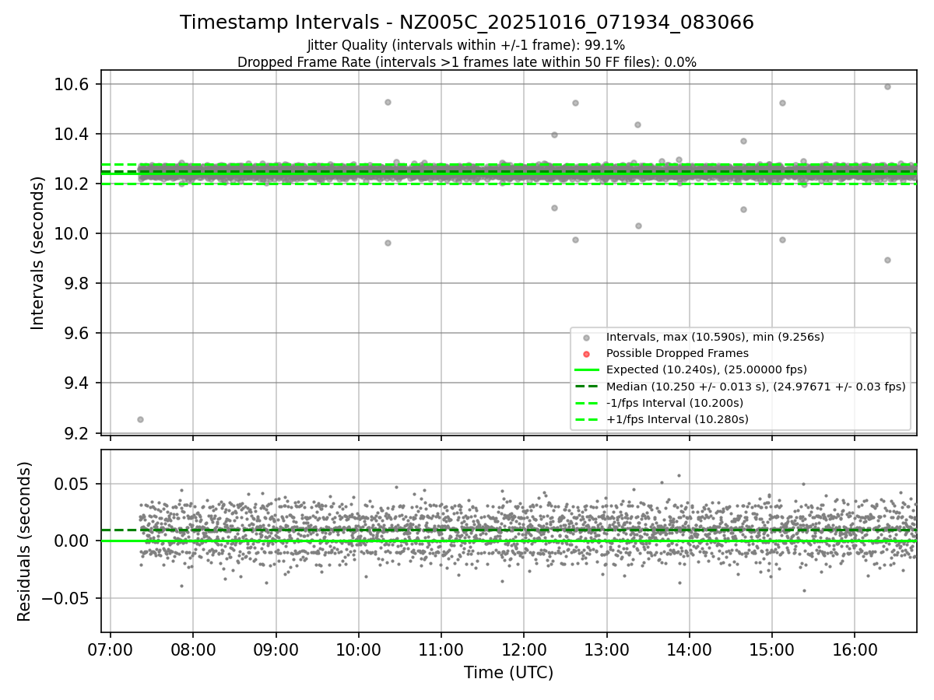Click the red dot marker beside Possible Dropped Frames
934x700 pixels.
pyautogui.click(x=586, y=354)
